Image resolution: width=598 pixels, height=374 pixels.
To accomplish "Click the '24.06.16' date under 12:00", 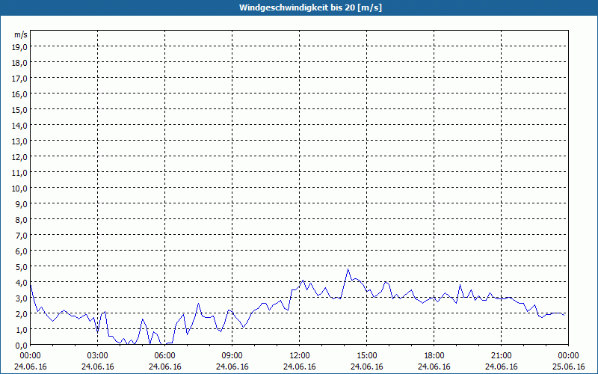I will pos(300,367).
